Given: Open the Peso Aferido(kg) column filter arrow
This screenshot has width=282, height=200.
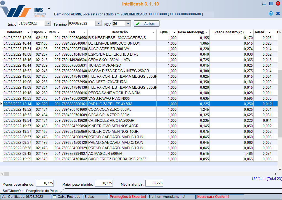Looking at the screenshot, I should 206,33.
